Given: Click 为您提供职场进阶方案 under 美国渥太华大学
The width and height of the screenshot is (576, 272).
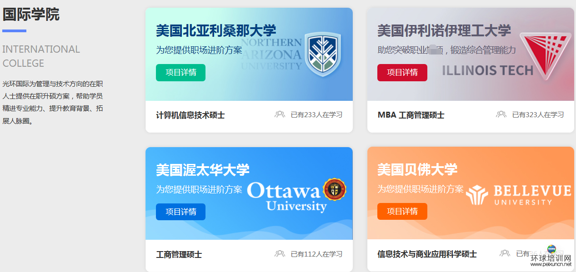Looking at the screenshot, I should (x=199, y=189).
